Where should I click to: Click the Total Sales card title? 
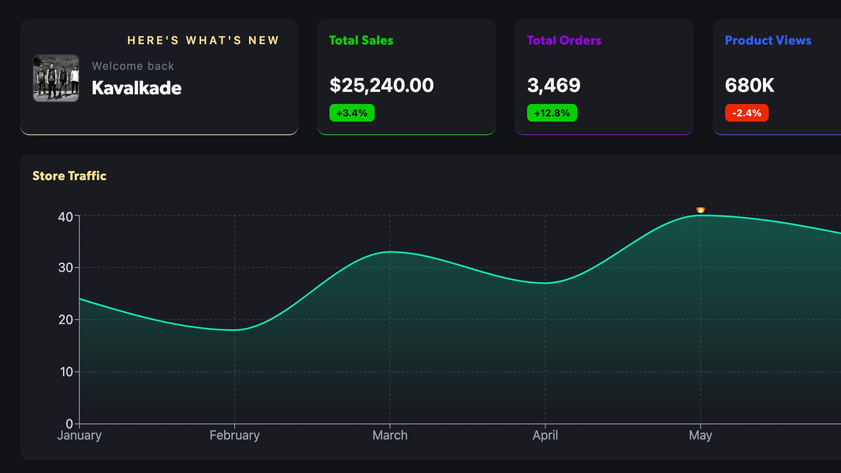[361, 40]
